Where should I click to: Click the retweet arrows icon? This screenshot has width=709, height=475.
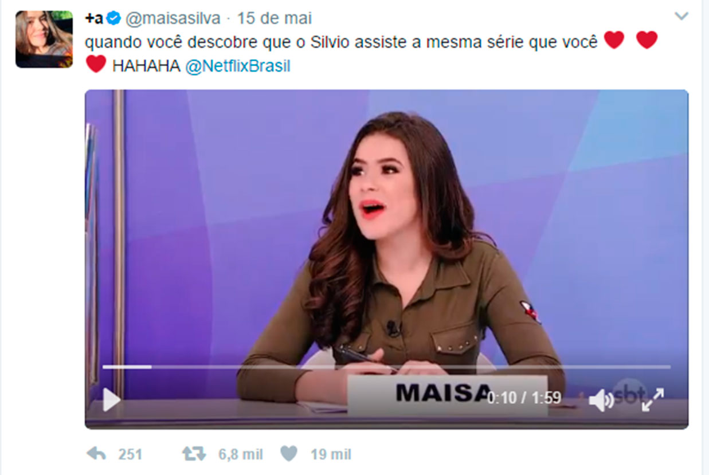[x=194, y=454]
